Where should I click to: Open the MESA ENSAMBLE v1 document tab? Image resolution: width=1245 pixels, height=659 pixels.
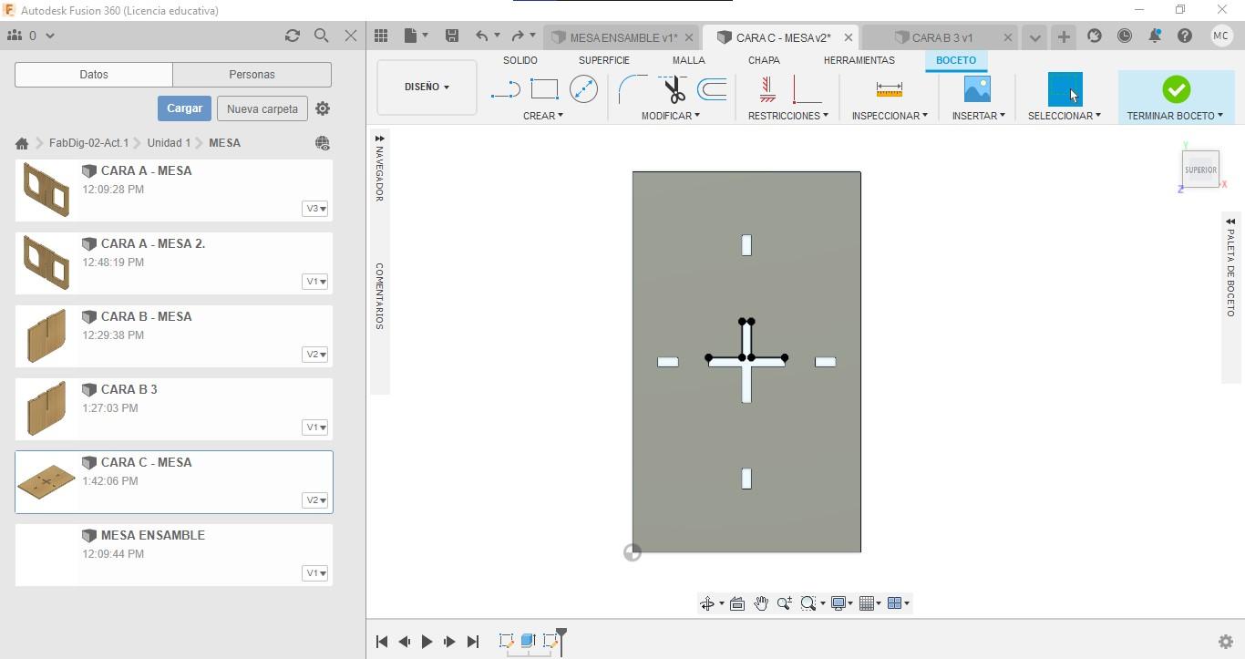point(623,37)
